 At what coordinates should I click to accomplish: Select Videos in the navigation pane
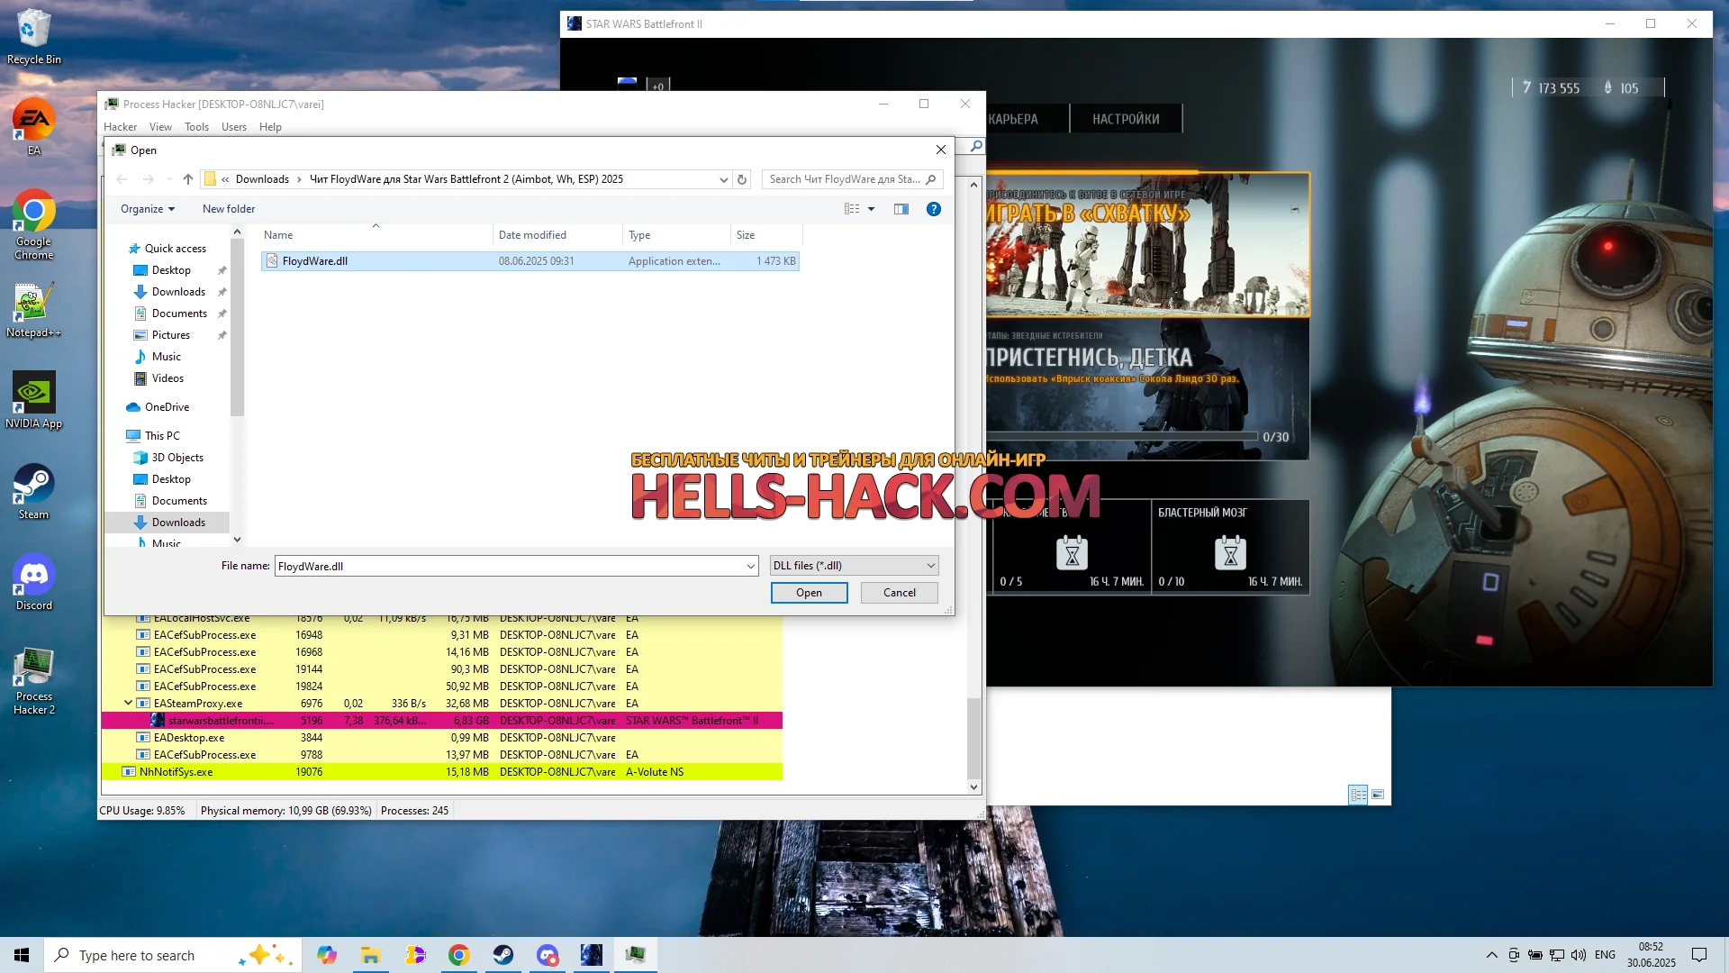point(167,378)
